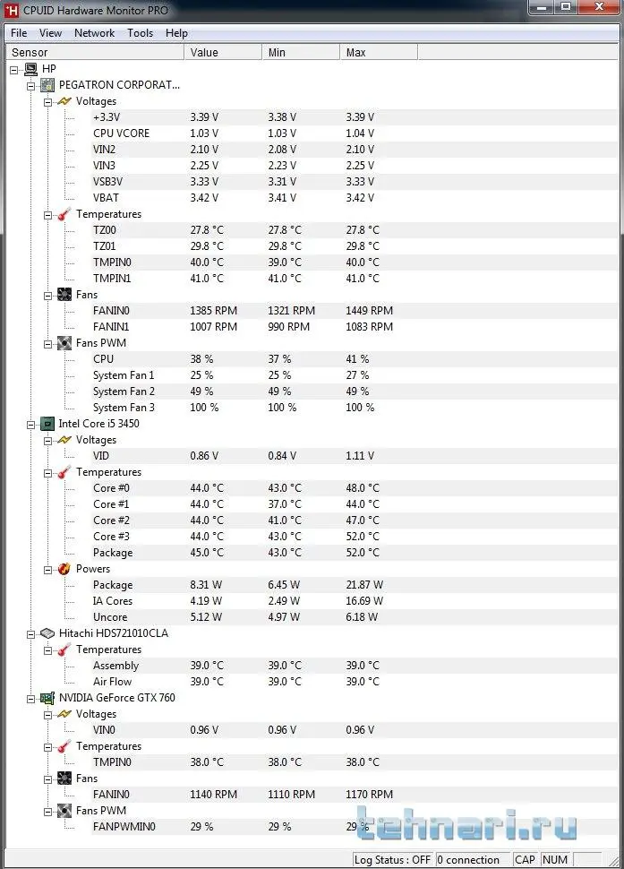
Task: Click the Hitachi hard drive icon
Action: click(x=47, y=633)
